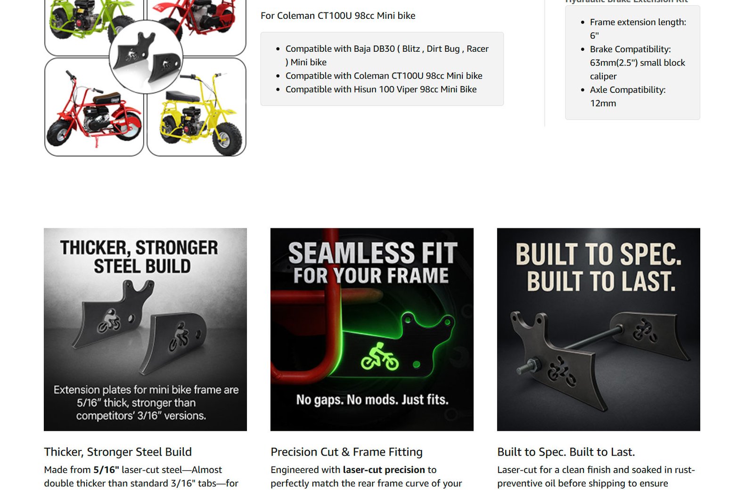Select the circular extension plates close-up
This screenshot has height=490, width=754.
coord(146,57)
